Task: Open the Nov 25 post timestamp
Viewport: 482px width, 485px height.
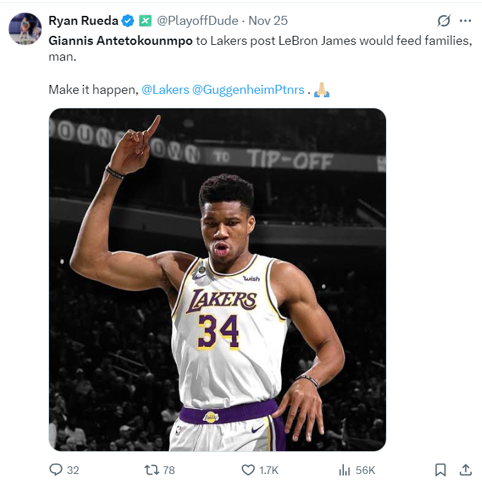Action: pos(268,21)
